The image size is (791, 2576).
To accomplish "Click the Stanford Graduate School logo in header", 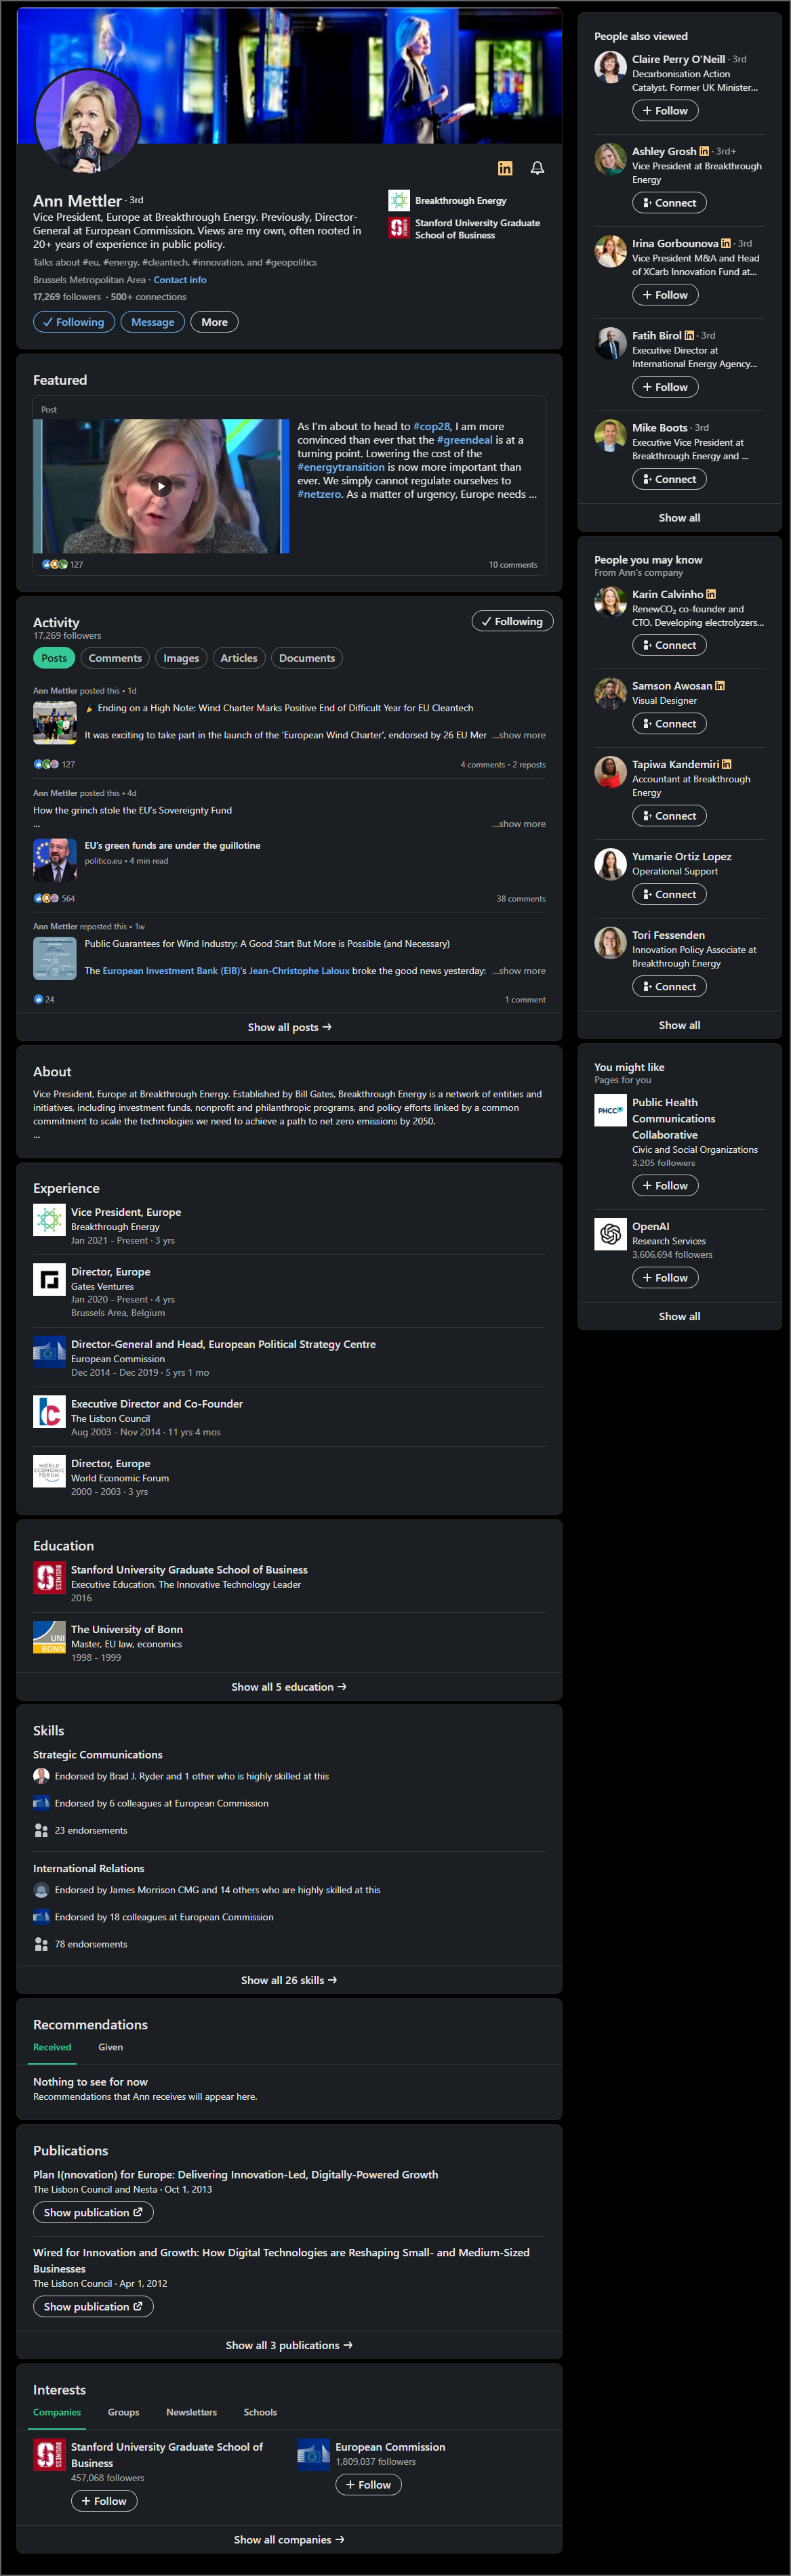I will tap(399, 229).
